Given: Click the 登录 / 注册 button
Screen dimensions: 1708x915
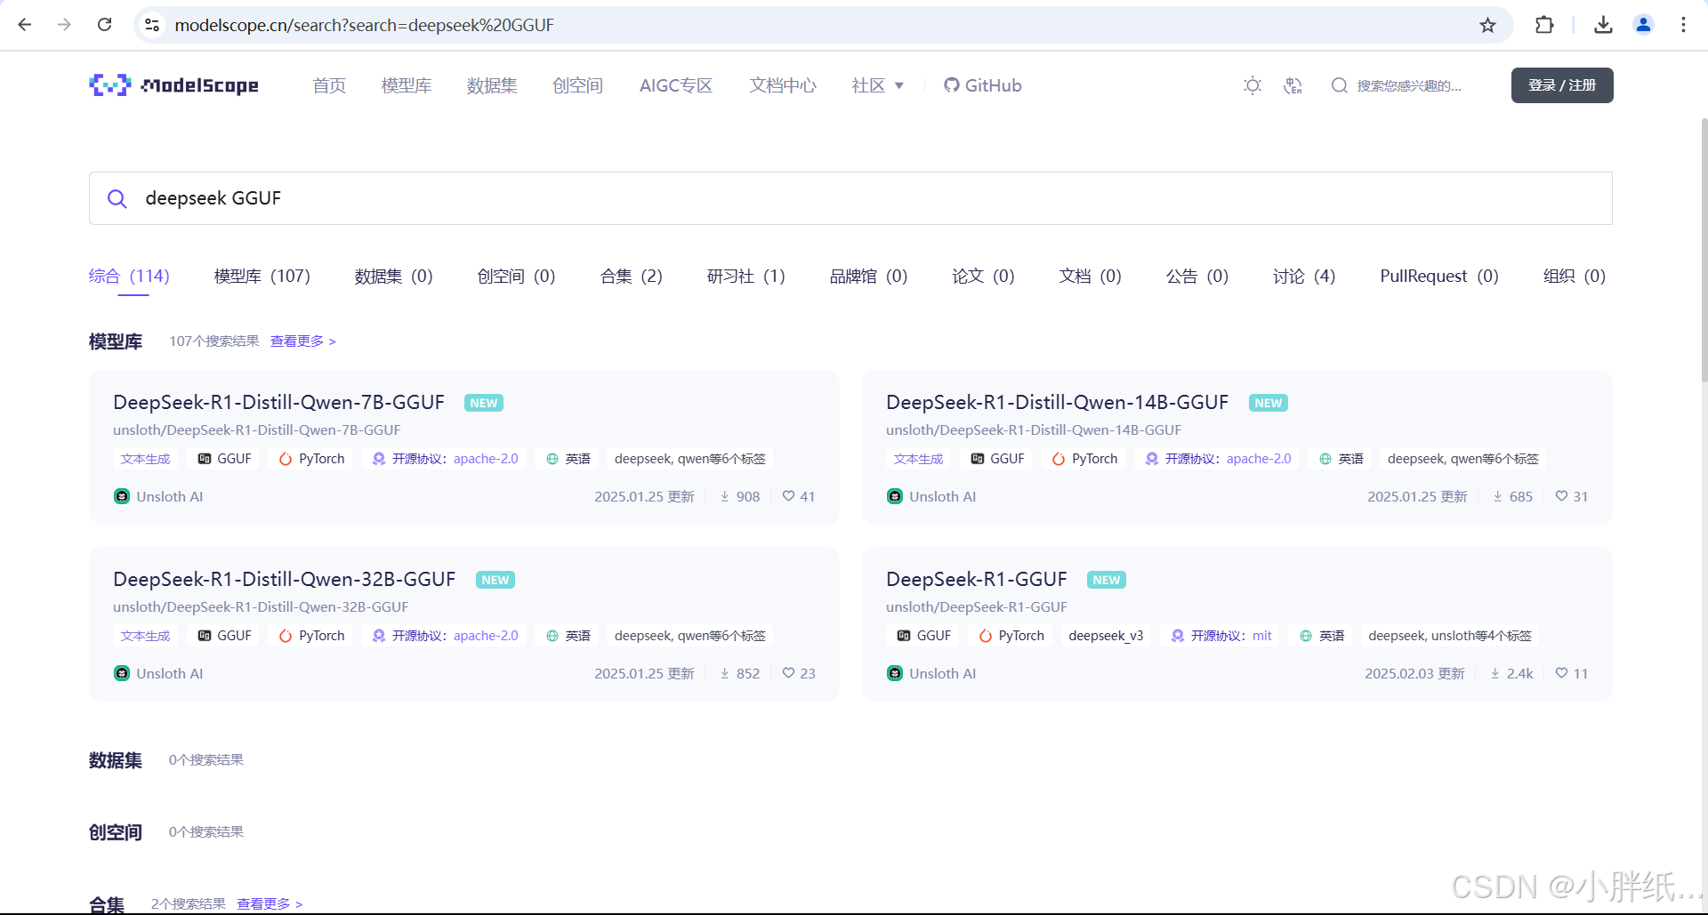Looking at the screenshot, I should [x=1562, y=85].
